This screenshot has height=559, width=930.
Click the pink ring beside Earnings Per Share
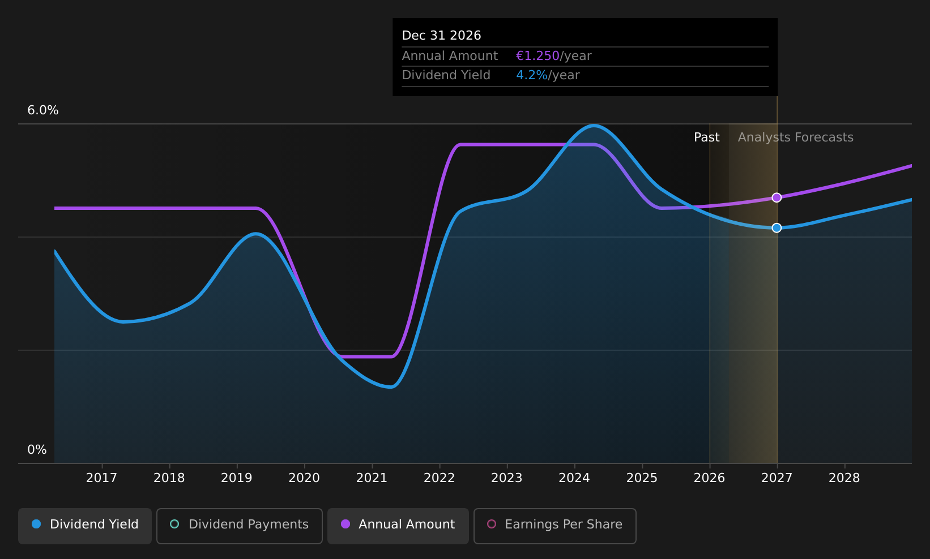coord(492,524)
